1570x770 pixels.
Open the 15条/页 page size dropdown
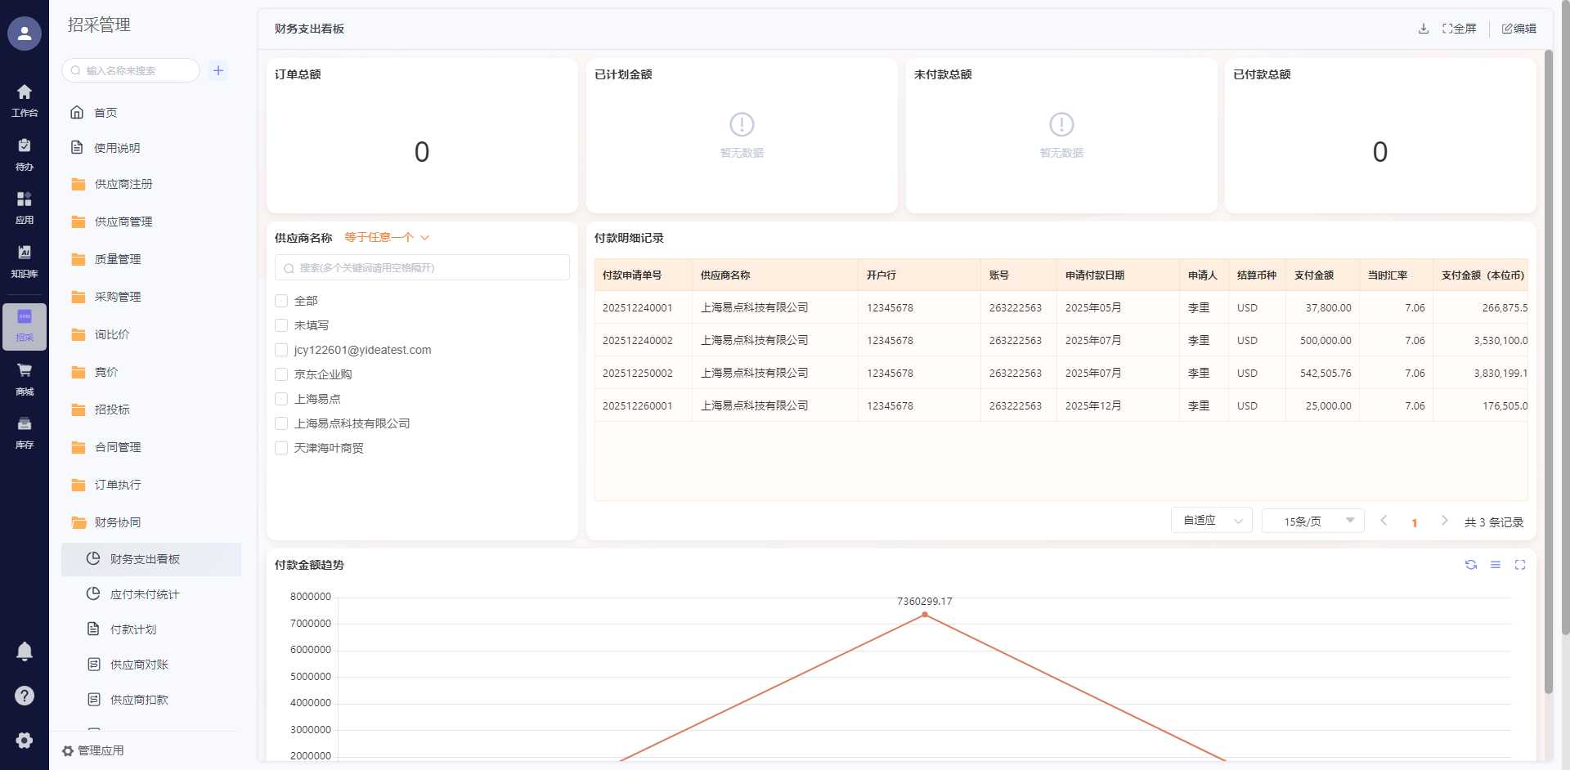coord(1312,521)
